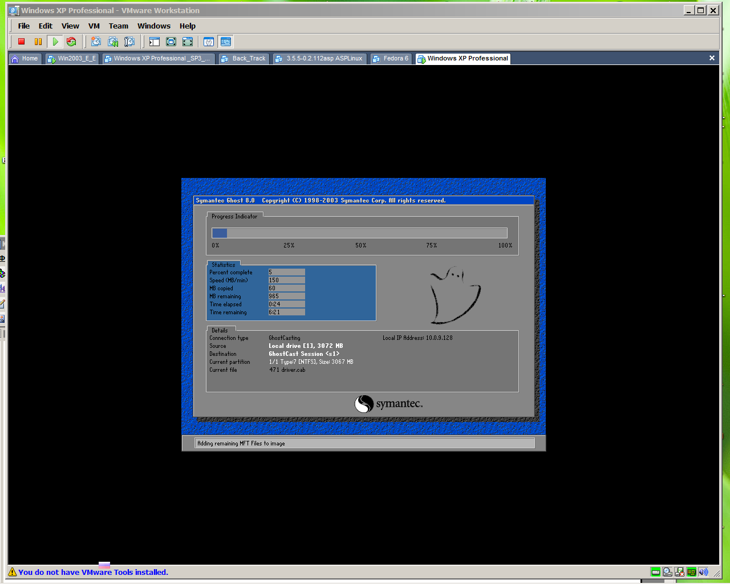Open the Windows menu
The height and width of the screenshot is (584, 730).
coord(154,26)
